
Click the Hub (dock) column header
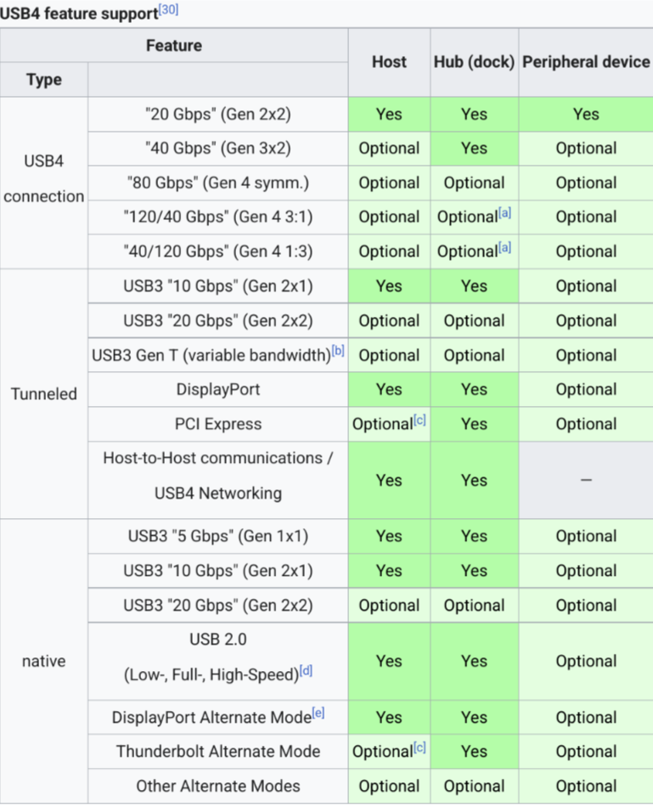474,62
